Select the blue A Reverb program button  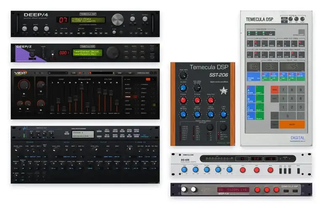pyautogui.click(x=251, y=90)
